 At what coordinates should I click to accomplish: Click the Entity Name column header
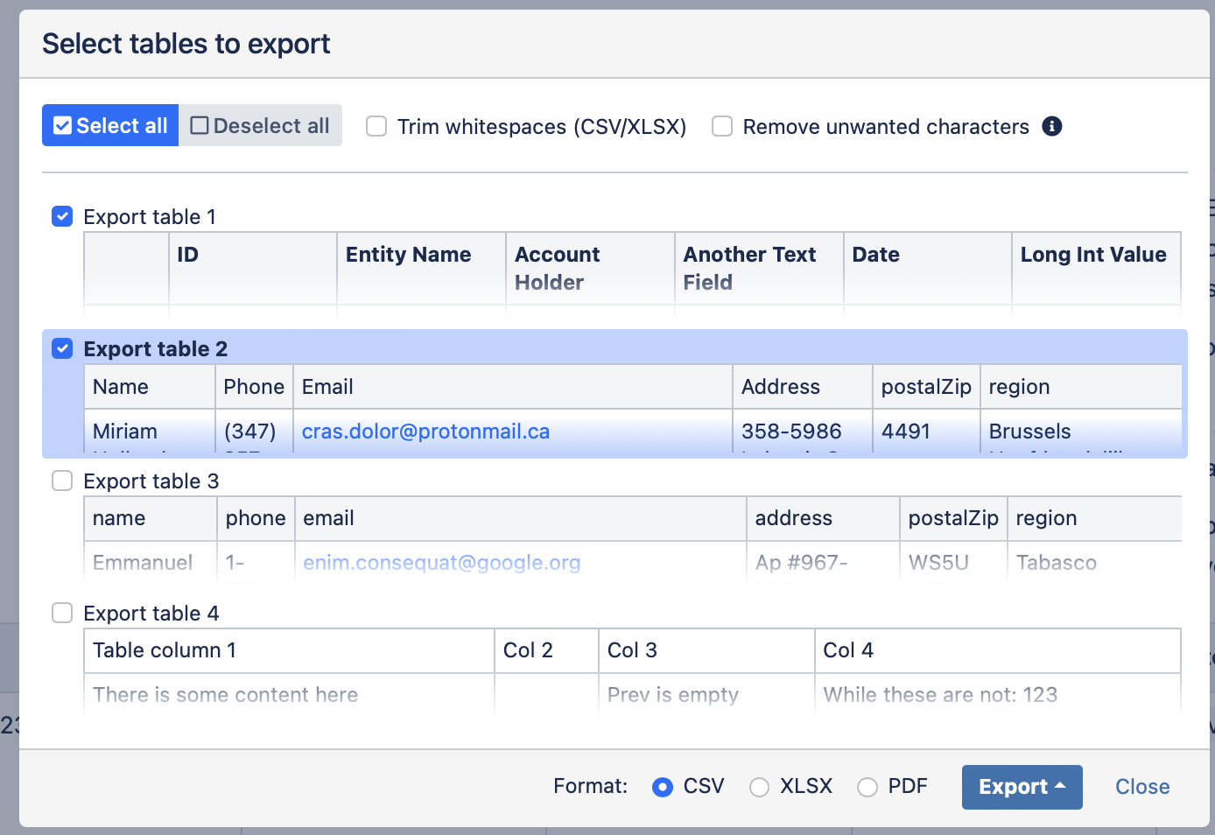408,255
